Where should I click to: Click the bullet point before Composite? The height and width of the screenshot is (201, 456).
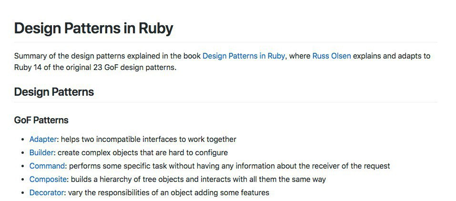tap(23, 180)
